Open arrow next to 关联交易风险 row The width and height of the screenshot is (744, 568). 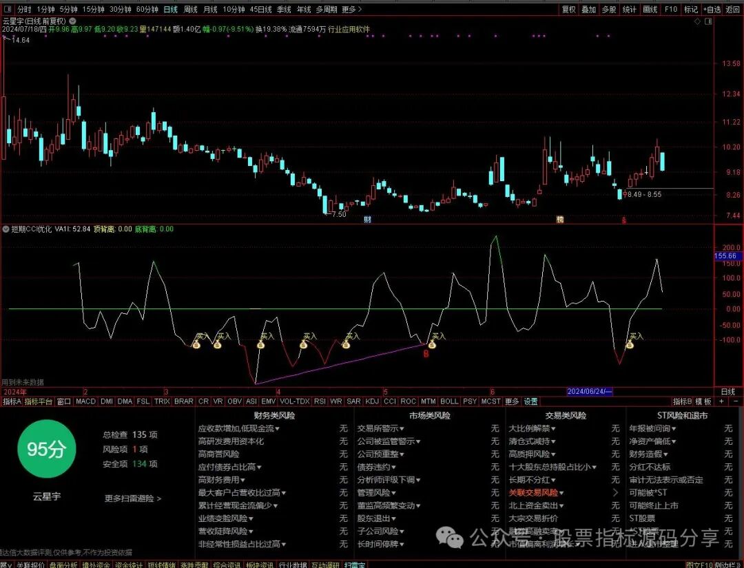point(615,493)
